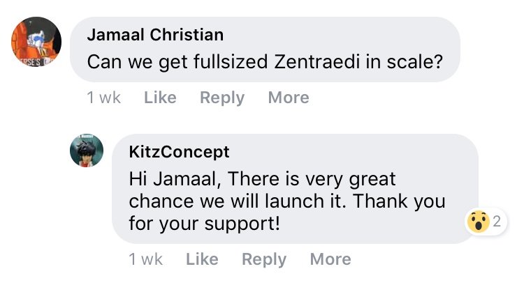Open Jamaal Christian's profile picture
This screenshot has width=524, height=285.
click(36, 42)
